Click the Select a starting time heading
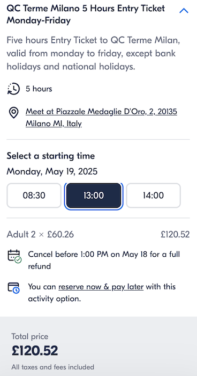 (x=51, y=156)
